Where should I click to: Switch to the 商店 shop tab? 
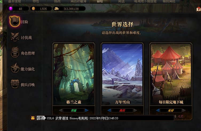[121, 2]
